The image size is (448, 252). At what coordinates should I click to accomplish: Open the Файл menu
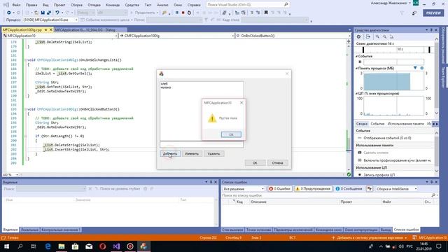[16, 5]
